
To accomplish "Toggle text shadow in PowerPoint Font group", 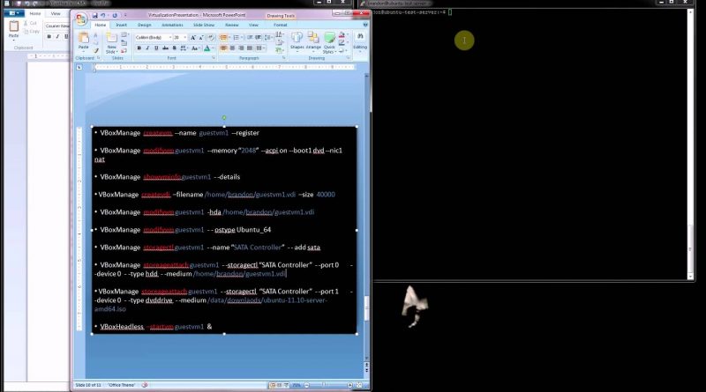I will click(174, 48).
